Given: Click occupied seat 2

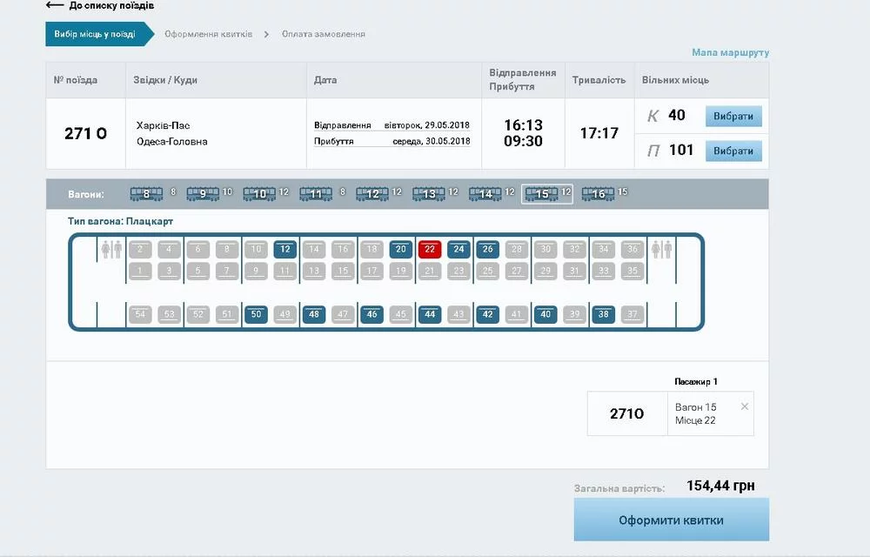Looking at the screenshot, I should point(140,249).
